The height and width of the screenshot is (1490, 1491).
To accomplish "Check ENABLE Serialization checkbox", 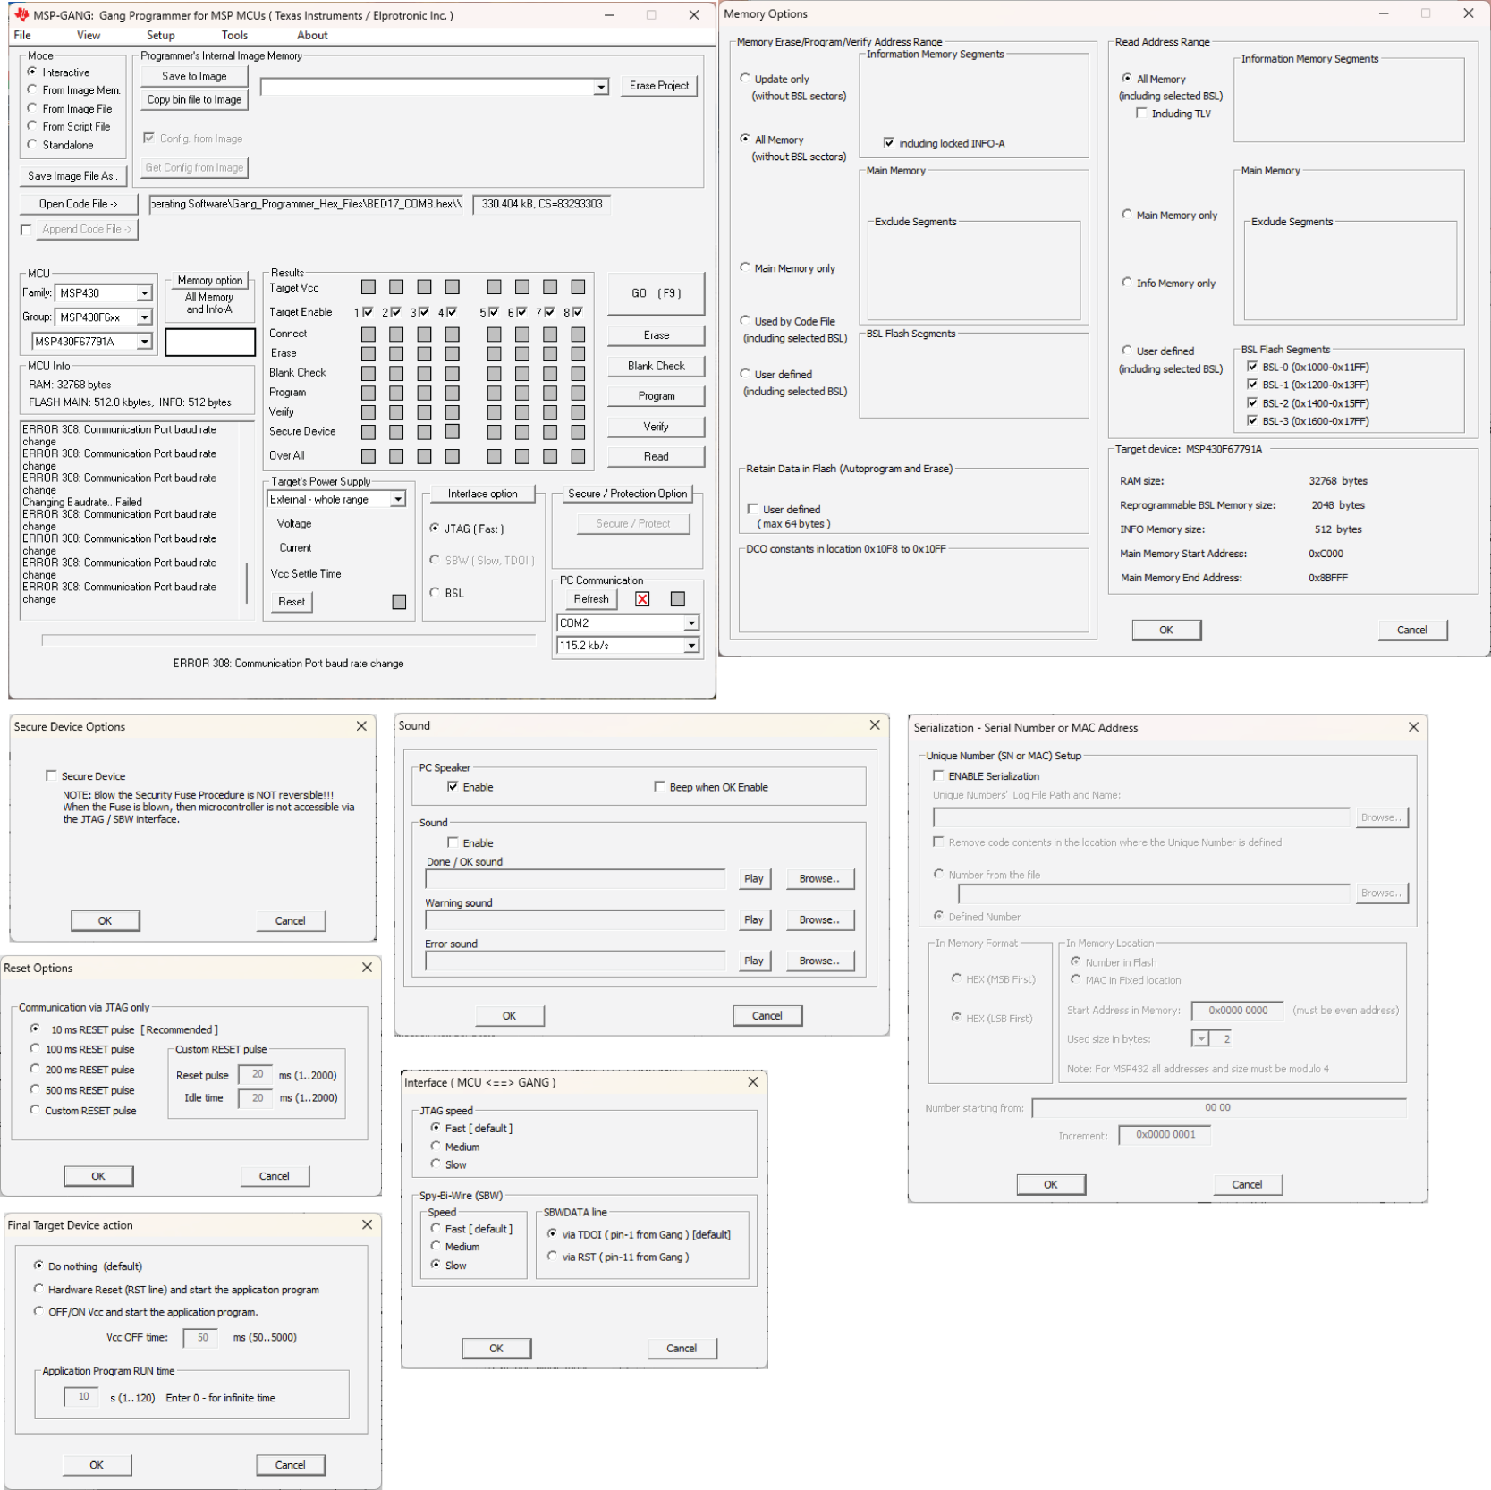I will pos(938,776).
